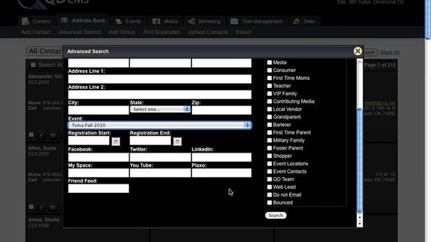Screen dimensions: 431x242
Task: Check the Grandparent checkbox
Action: [269, 117]
